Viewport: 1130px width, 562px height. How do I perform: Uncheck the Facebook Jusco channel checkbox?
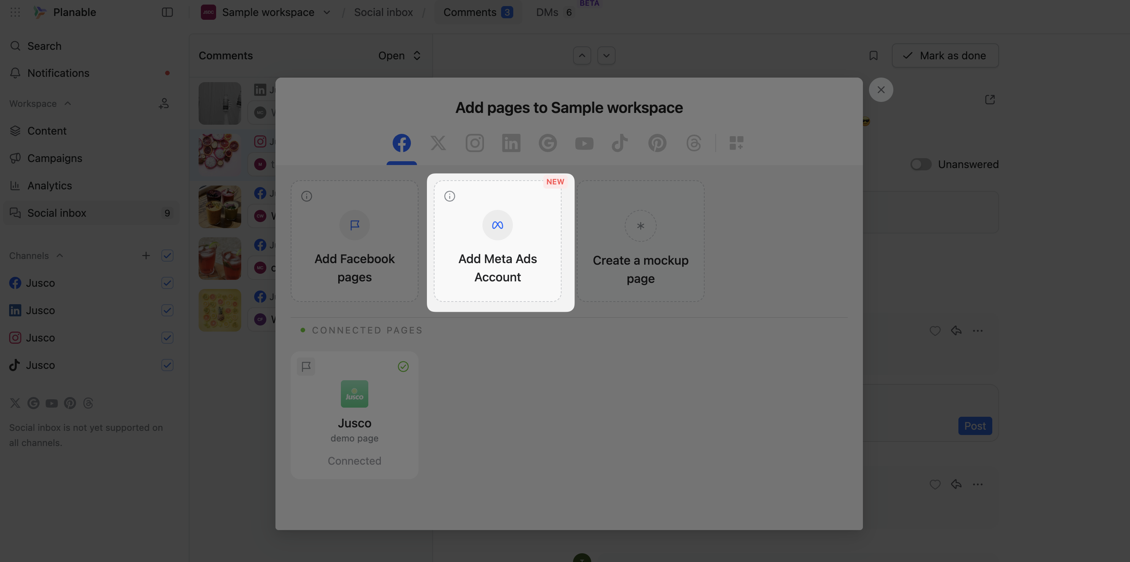point(167,283)
